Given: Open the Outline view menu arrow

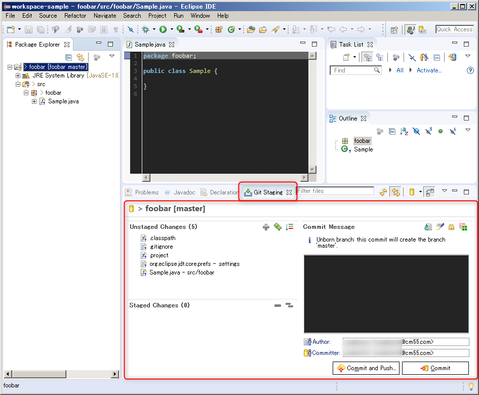Looking at the screenshot, I should click(468, 130).
